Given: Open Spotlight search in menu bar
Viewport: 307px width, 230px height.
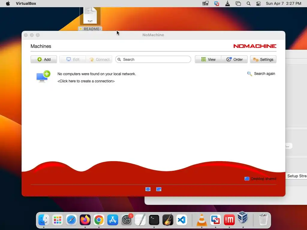Looking at the screenshot, I should (x=249, y=4).
